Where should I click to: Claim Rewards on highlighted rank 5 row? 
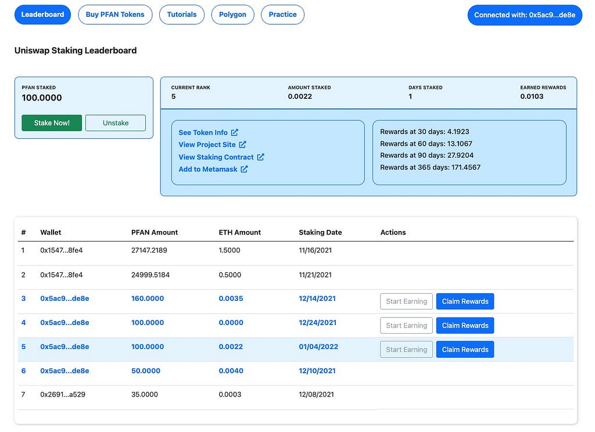click(465, 350)
